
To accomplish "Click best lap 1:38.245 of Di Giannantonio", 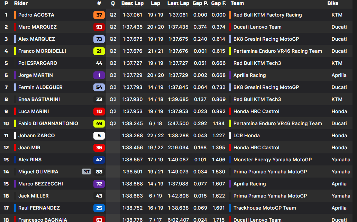I will (x=132, y=123).
